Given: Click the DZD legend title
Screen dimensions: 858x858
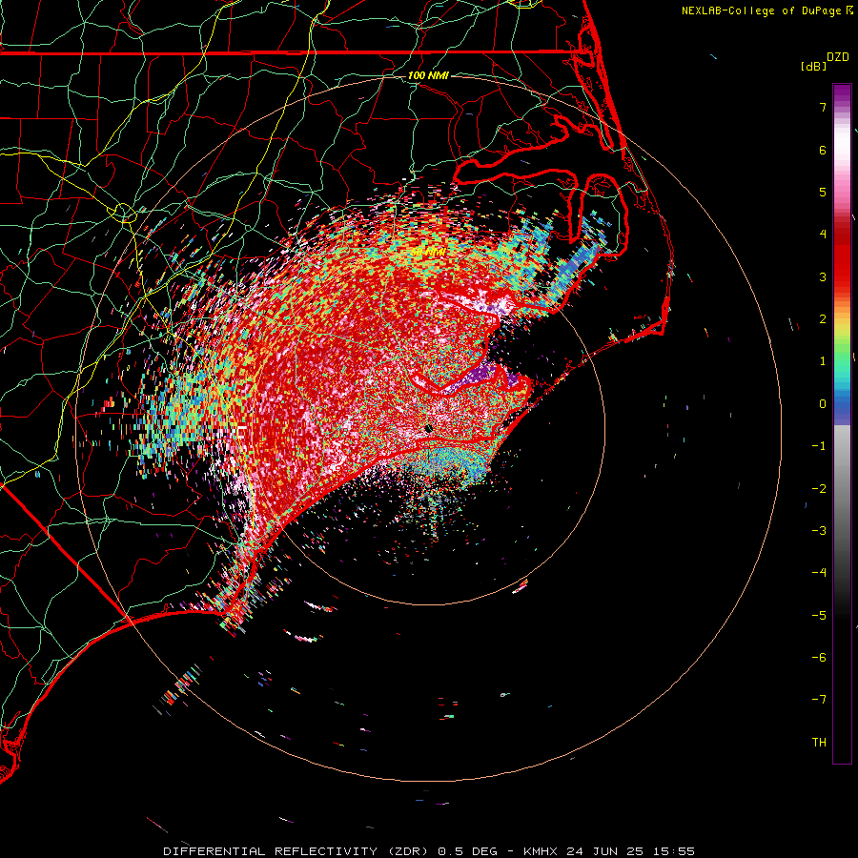Looking at the screenshot, I should coord(838,57).
